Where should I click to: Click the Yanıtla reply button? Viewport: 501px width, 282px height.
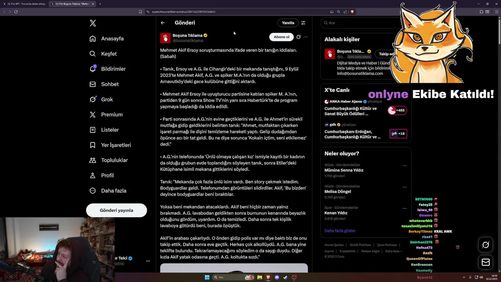pos(288,23)
